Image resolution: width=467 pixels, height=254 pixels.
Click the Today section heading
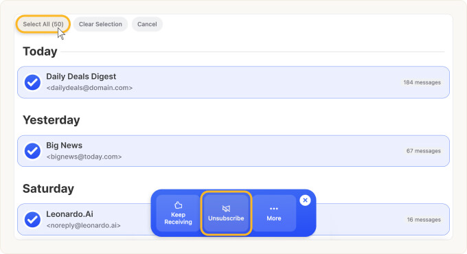click(x=40, y=51)
